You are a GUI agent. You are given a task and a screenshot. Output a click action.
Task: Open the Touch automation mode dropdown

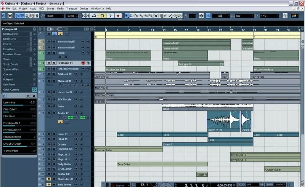[55, 16]
